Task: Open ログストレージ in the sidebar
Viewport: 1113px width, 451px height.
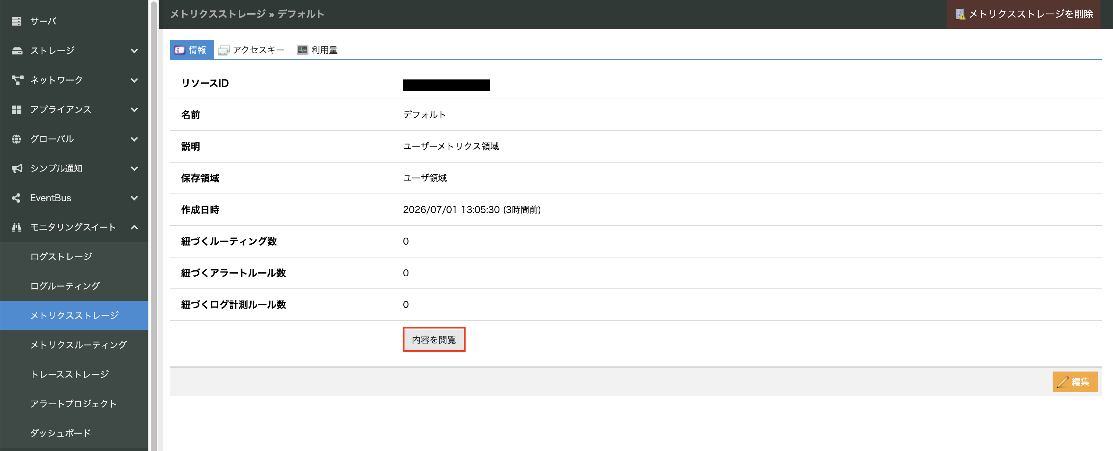Action: pyautogui.click(x=74, y=257)
